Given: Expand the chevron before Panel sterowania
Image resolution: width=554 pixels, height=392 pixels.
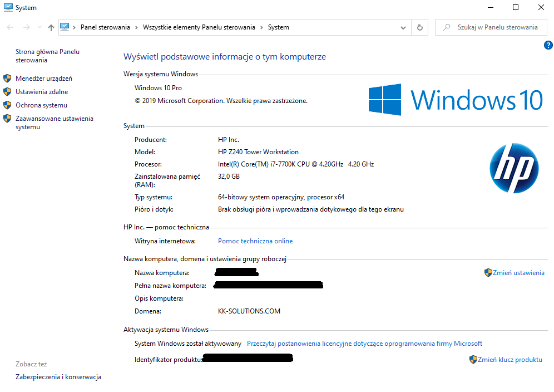Looking at the screenshot, I should click(x=74, y=27).
